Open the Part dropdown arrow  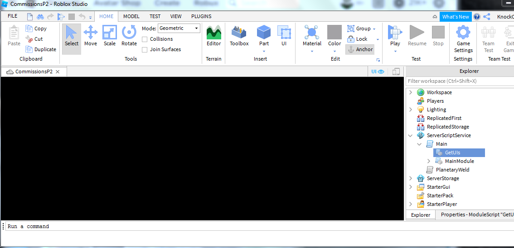[264, 51]
